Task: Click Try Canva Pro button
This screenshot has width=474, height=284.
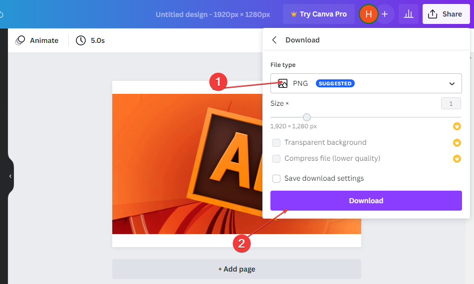Action: click(x=319, y=14)
